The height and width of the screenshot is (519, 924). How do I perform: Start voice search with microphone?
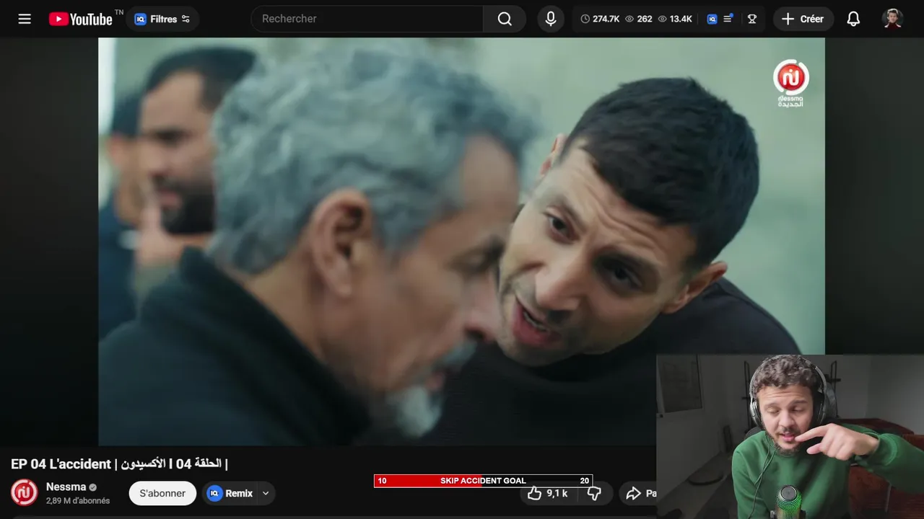pos(551,19)
